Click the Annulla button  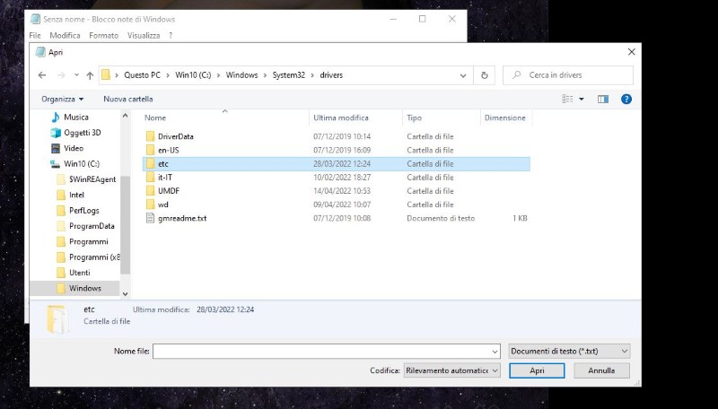click(x=601, y=370)
